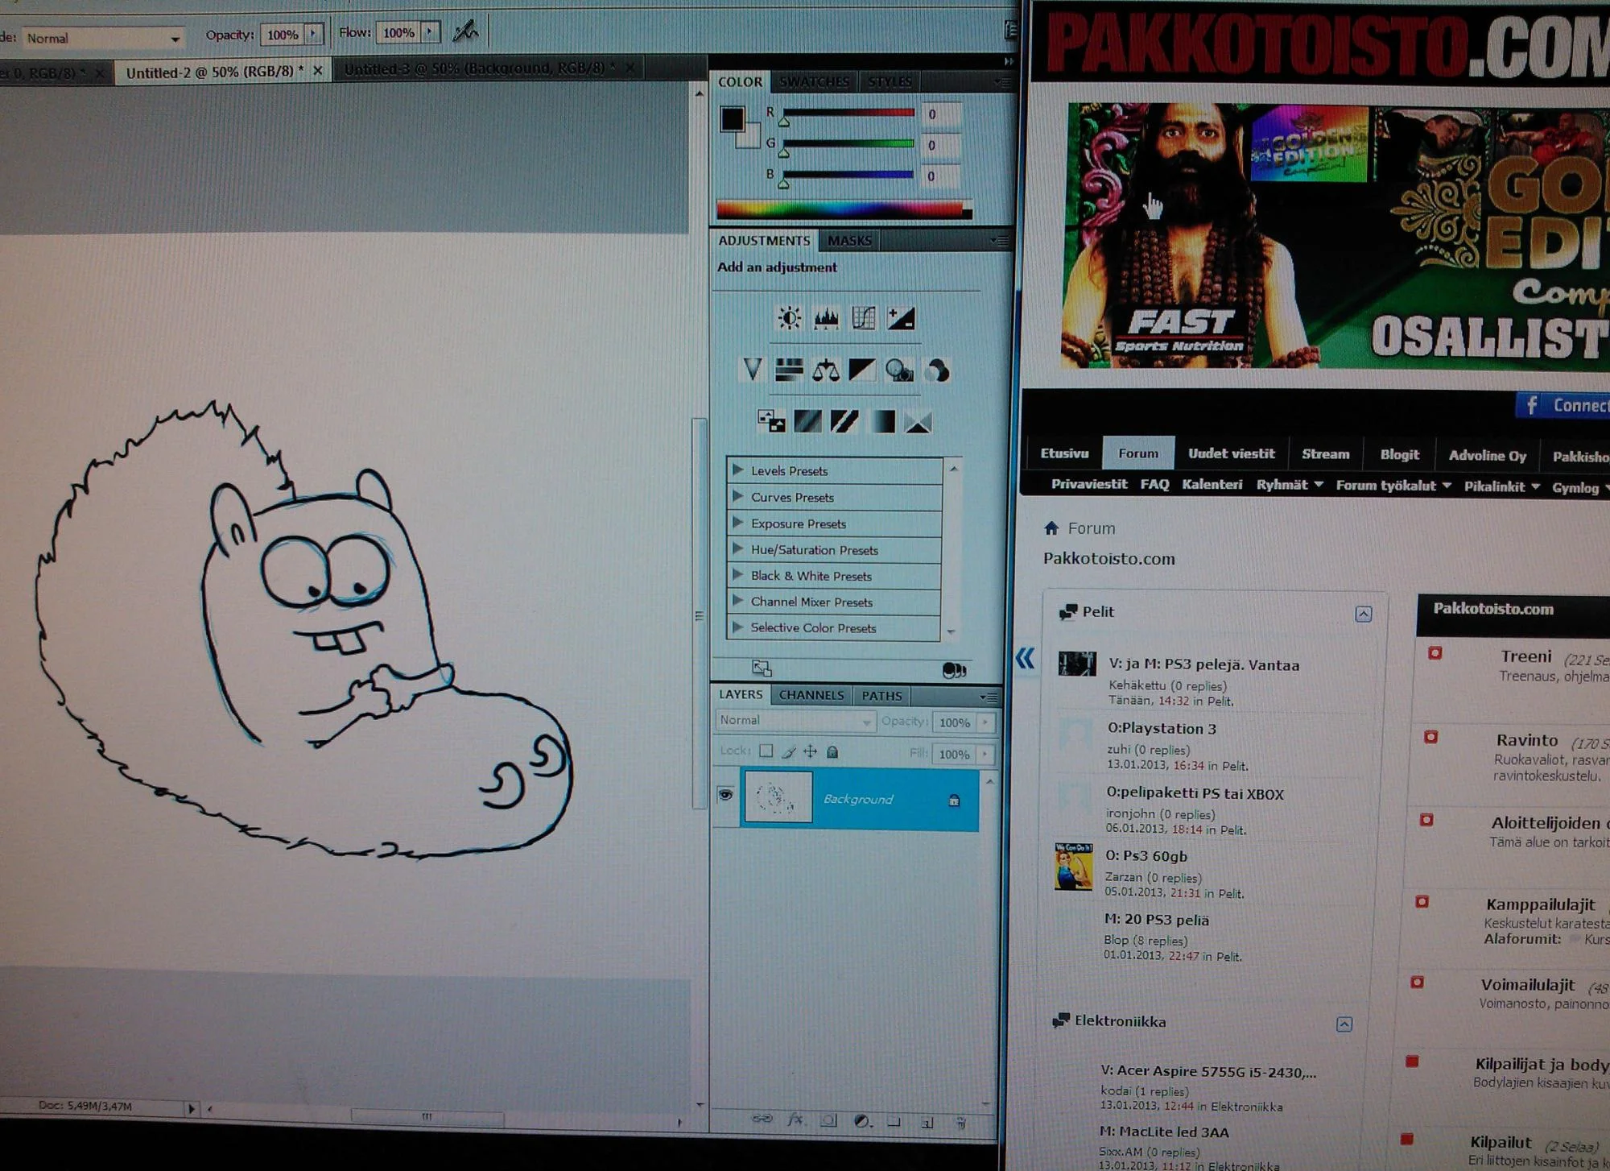Add an Exposure adjustment
This screenshot has width=1610, height=1171.
tap(901, 318)
